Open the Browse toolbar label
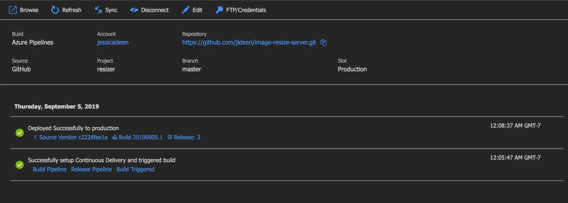The image size is (568, 203). (x=29, y=10)
